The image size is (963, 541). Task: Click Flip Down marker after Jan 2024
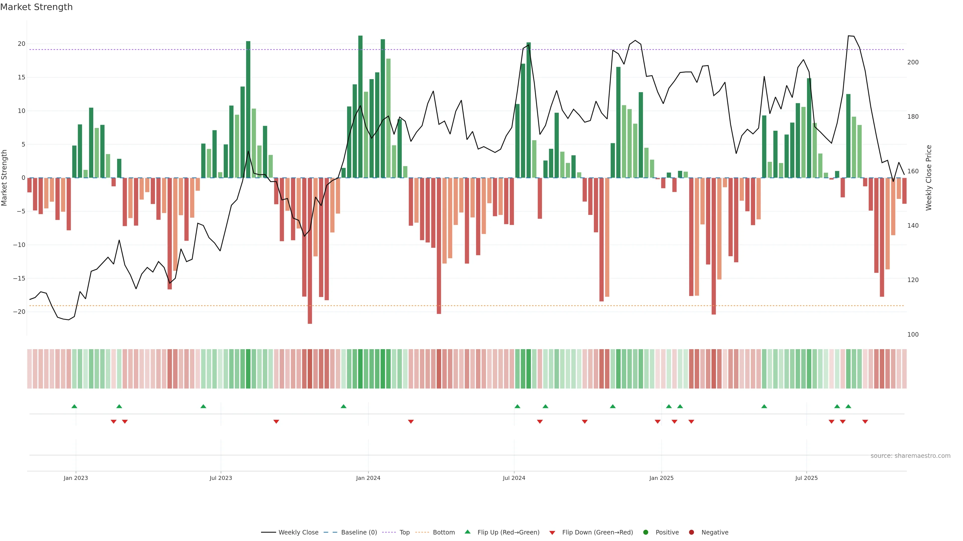(x=411, y=422)
